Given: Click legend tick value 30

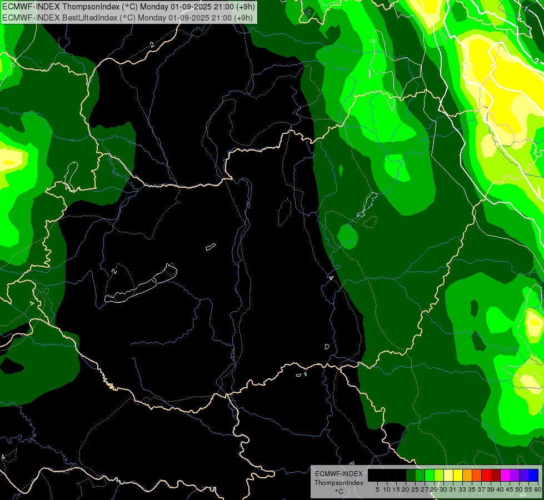Looking at the screenshot, I should click(x=443, y=489).
